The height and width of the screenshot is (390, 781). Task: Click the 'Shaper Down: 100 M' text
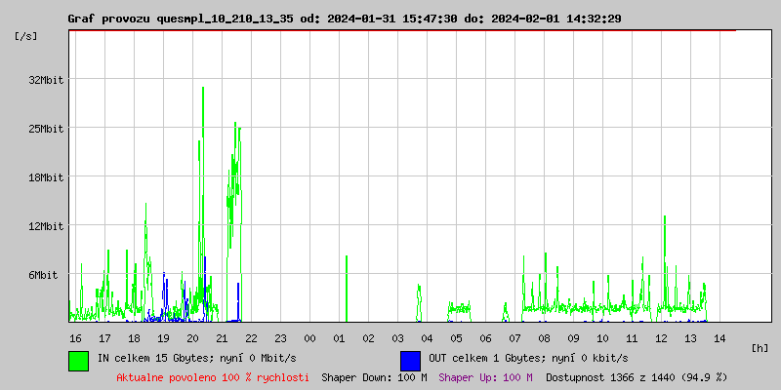(x=374, y=377)
